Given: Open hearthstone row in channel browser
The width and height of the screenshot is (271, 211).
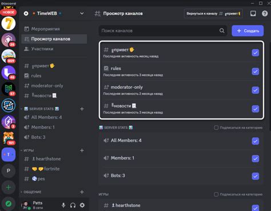Looking at the screenshot, I should pyautogui.click(x=181, y=205).
